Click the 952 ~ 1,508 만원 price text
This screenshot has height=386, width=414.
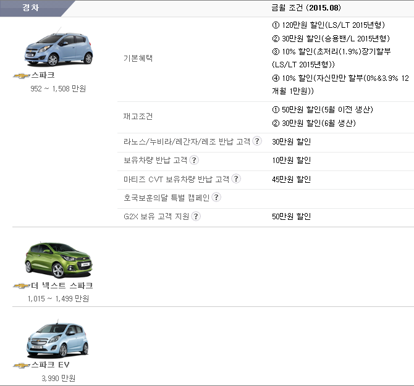point(58,89)
